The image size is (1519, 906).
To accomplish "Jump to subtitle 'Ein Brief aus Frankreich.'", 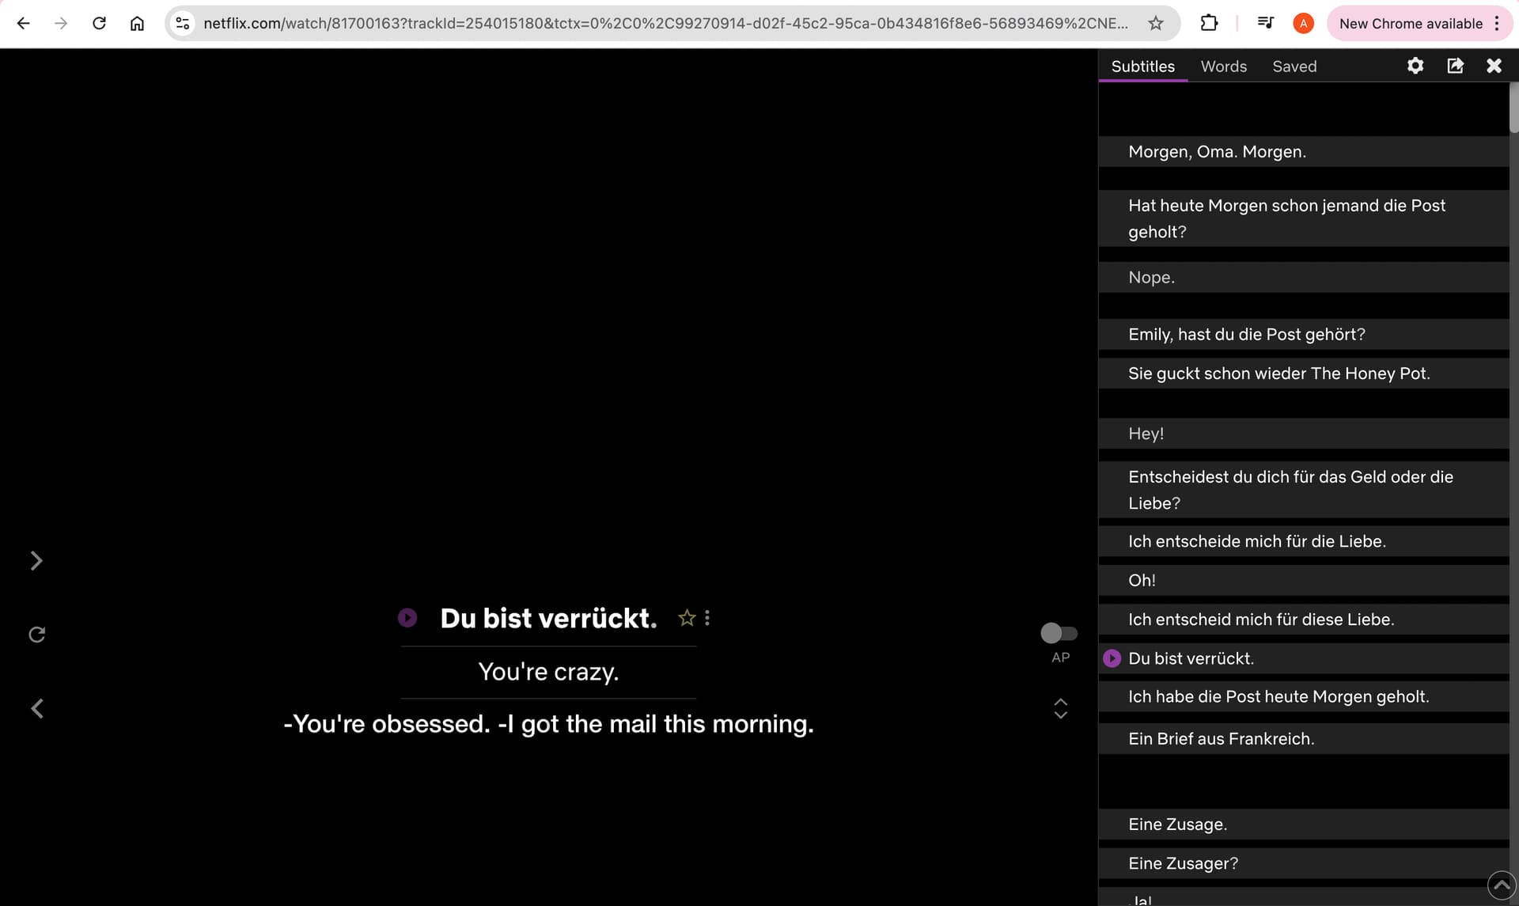I will [1221, 739].
